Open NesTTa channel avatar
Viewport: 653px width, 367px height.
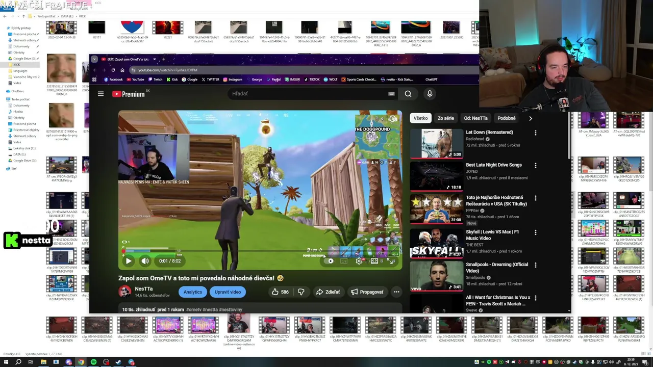pyautogui.click(x=124, y=292)
